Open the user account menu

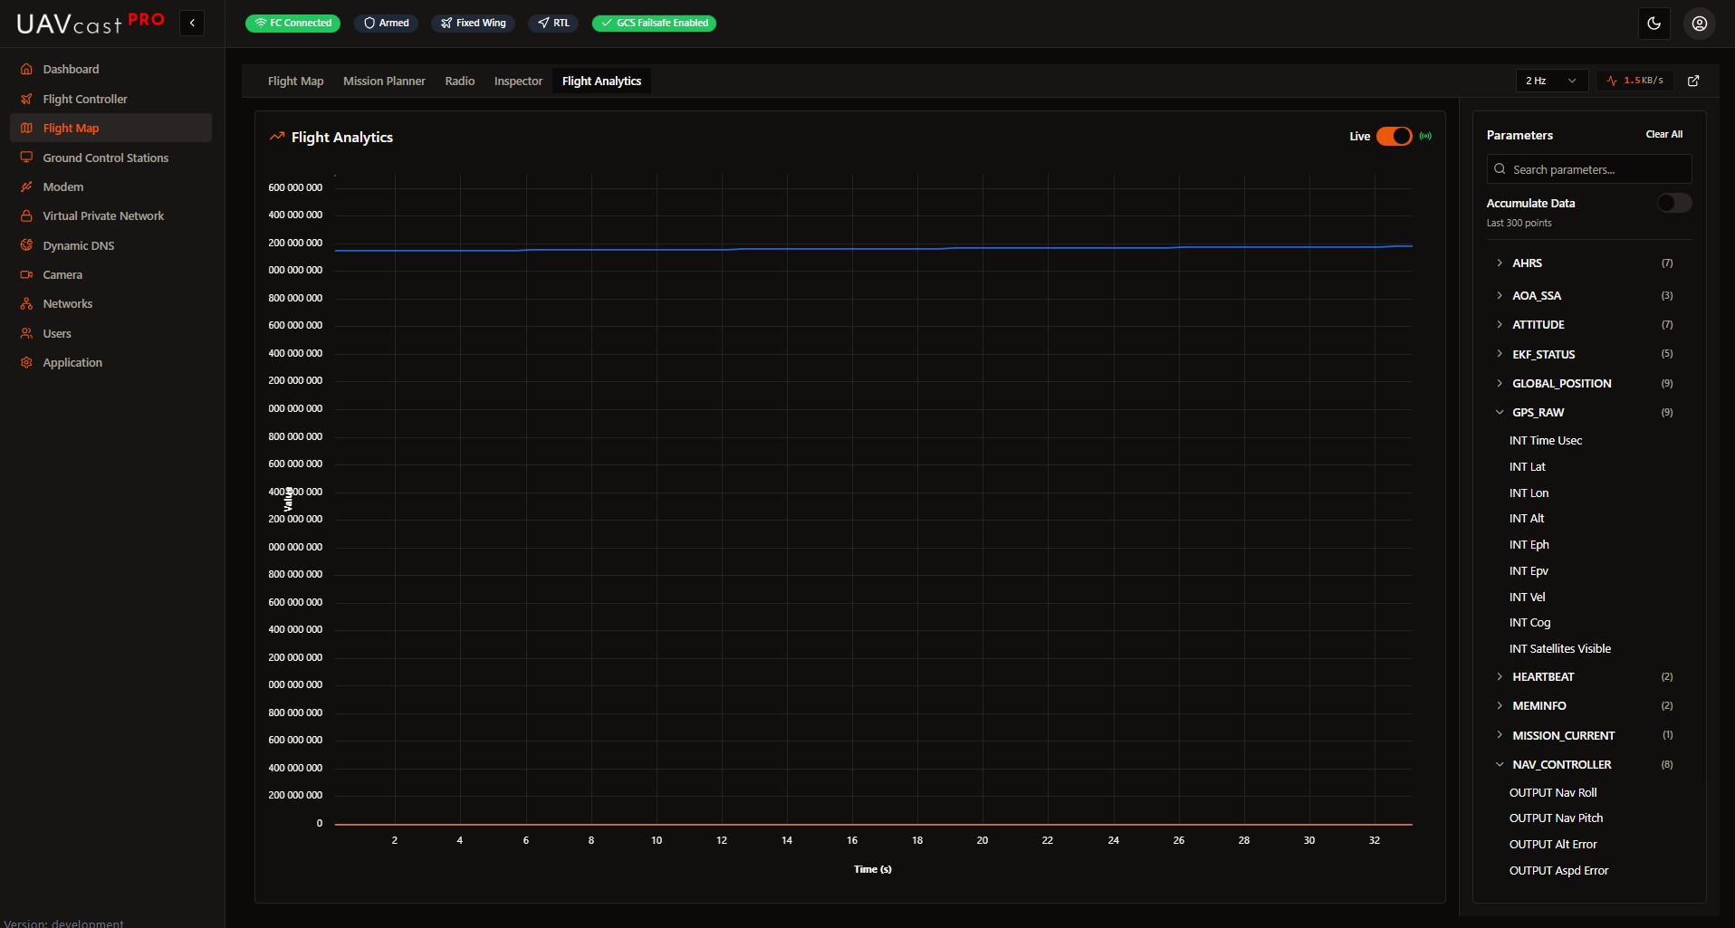click(1699, 23)
